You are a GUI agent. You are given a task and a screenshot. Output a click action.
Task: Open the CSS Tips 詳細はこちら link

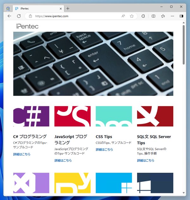pyautogui.click(x=104, y=150)
